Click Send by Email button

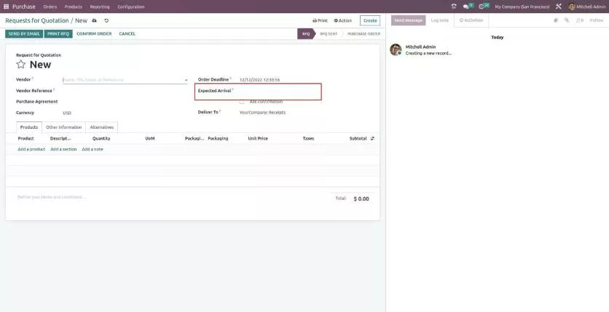pos(24,33)
